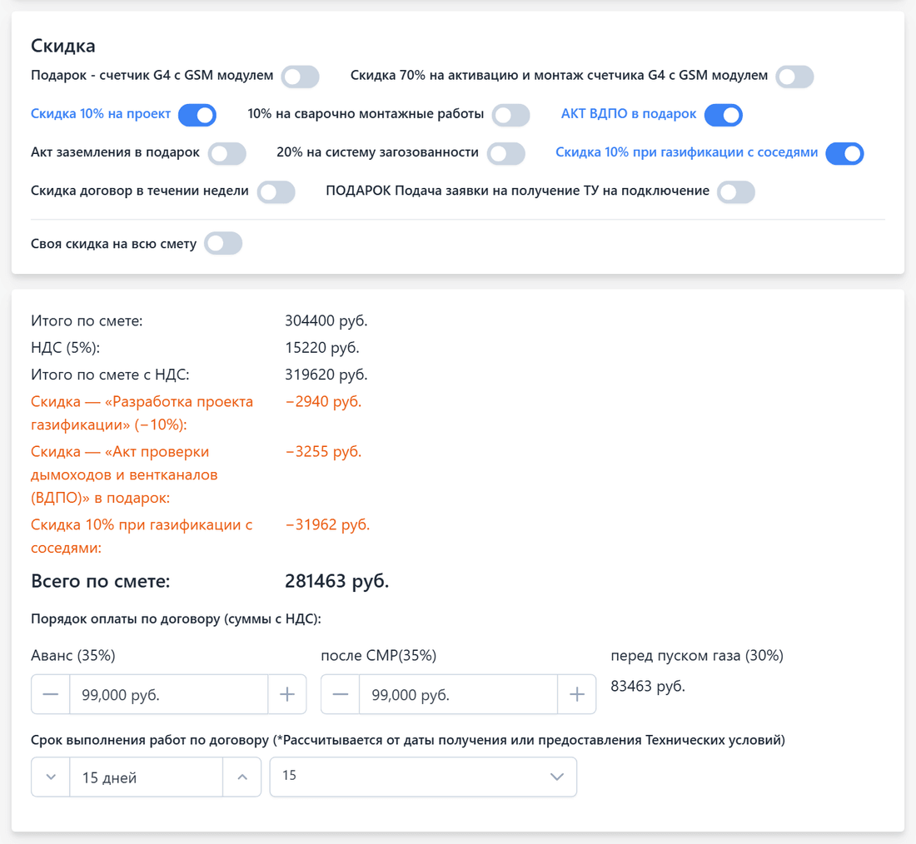
Task: Enable Подарок - счетчик G4 с GSM модулем
Action: click(301, 77)
